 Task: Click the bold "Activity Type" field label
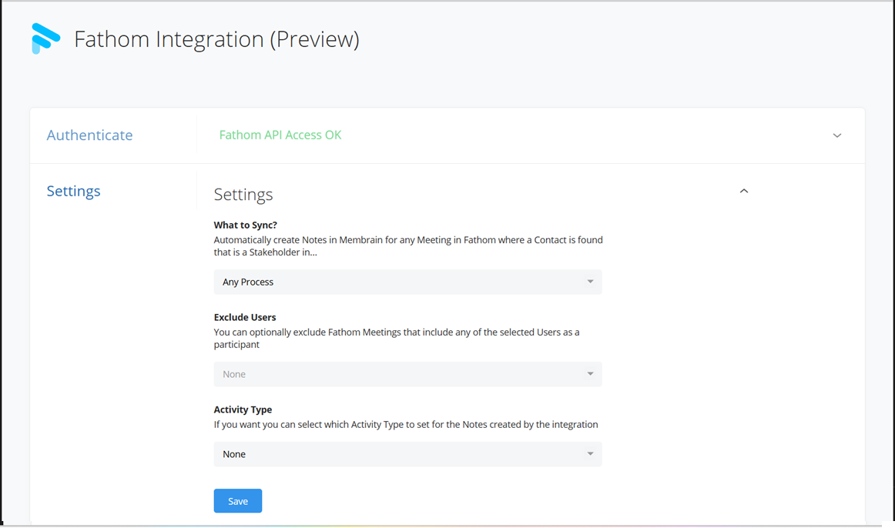pyautogui.click(x=243, y=409)
